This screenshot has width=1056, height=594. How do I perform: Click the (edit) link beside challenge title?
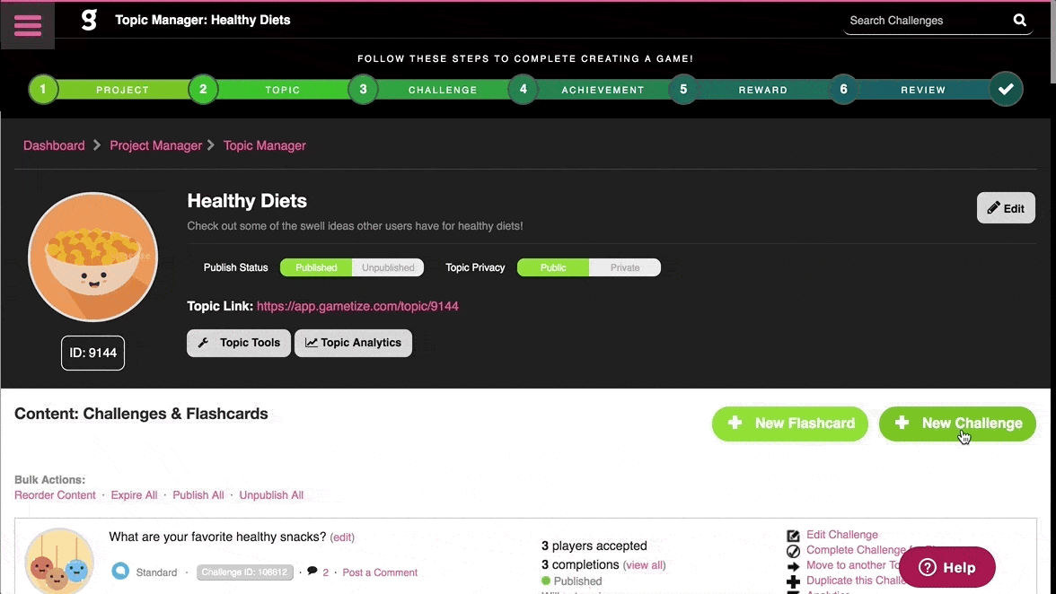(342, 537)
